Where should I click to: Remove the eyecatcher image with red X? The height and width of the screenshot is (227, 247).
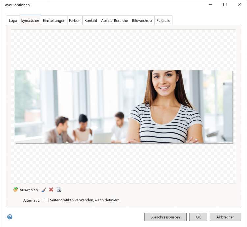click(51, 190)
